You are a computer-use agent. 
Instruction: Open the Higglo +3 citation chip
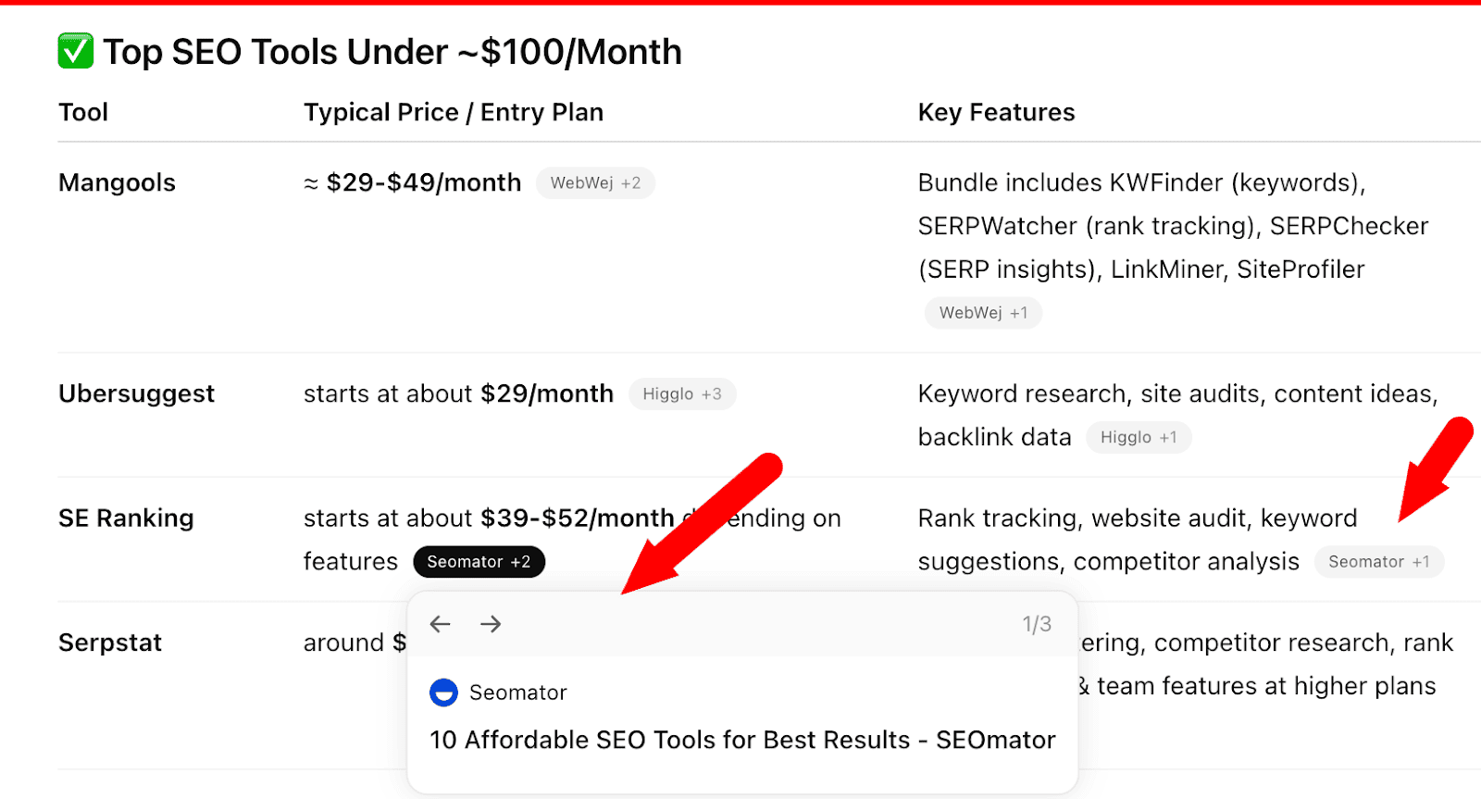(682, 394)
